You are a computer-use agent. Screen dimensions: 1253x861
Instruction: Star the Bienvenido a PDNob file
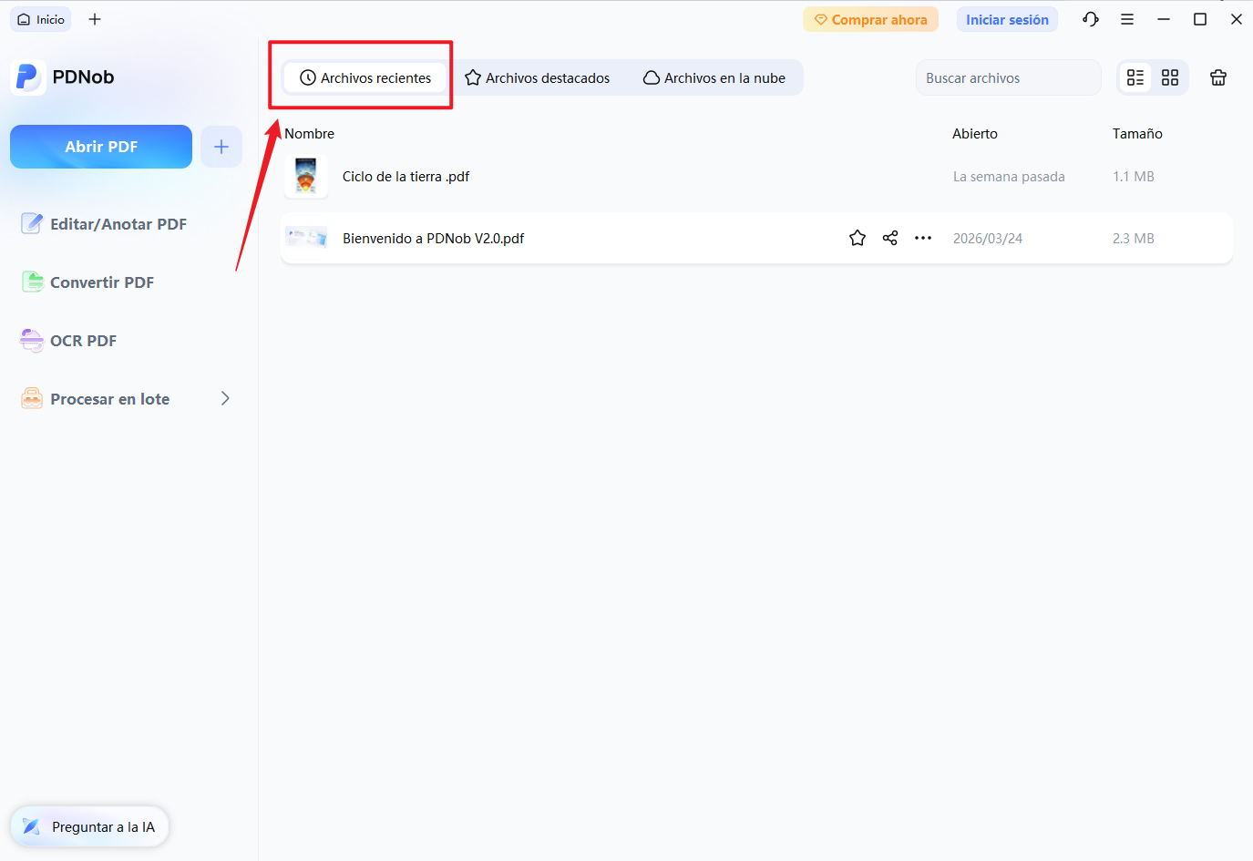[858, 238]
